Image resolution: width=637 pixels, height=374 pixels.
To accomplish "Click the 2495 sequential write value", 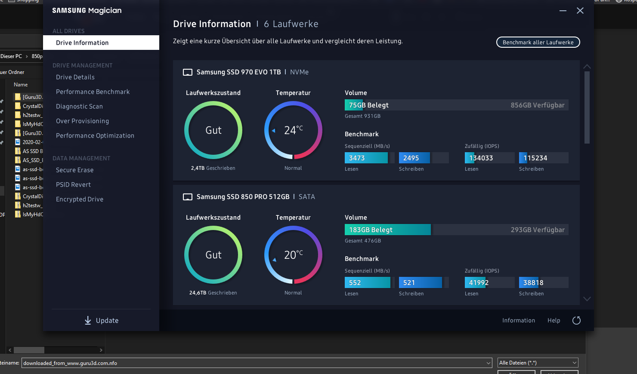I will tap(411, 158).
